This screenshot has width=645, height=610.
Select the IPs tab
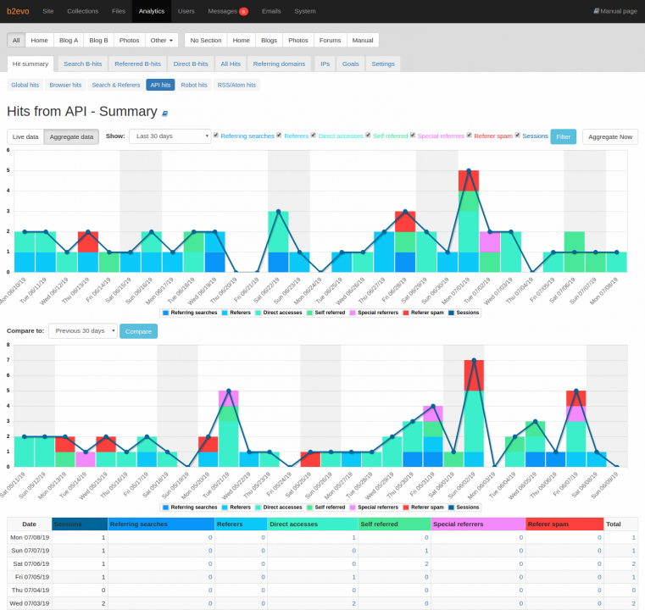pos(325,64)
